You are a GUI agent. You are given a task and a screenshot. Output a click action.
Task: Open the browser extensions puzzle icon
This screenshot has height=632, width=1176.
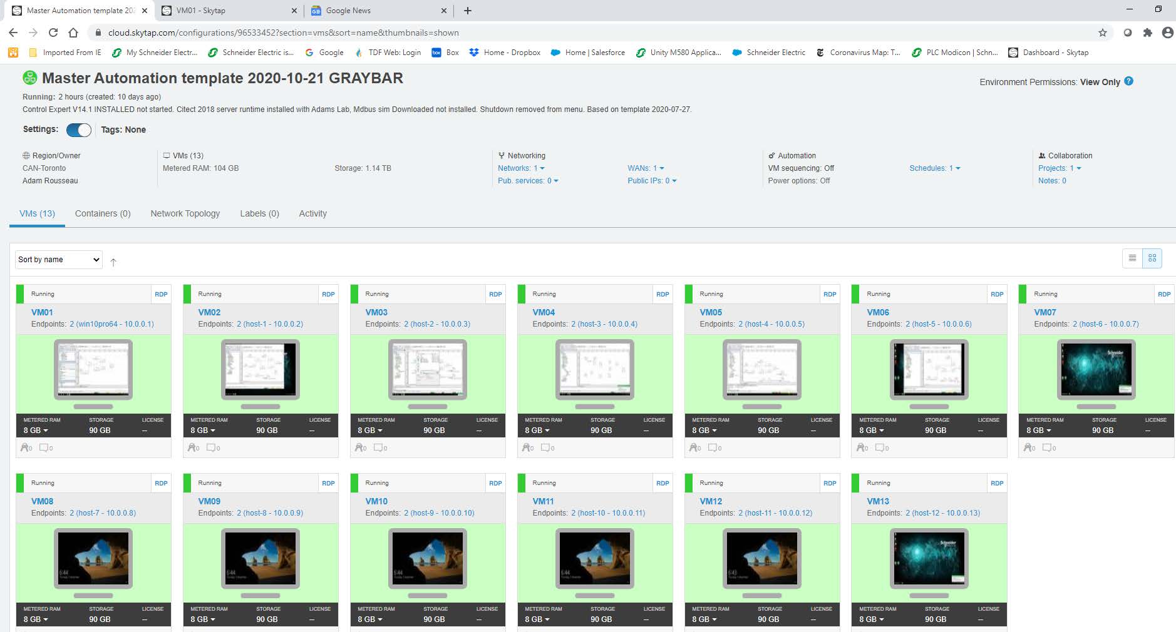point(1147,33)
